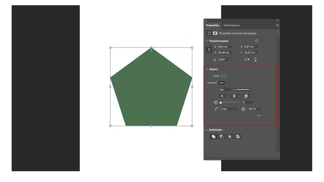This screenshot has height=182, width=324.
Task: Click the X position field 9,87 cm
Action: [x=251, y=47]
